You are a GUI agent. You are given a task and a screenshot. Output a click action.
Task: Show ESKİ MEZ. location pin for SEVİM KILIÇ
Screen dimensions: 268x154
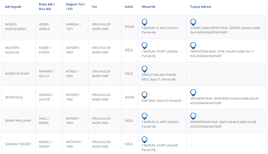tap(145, 95)
